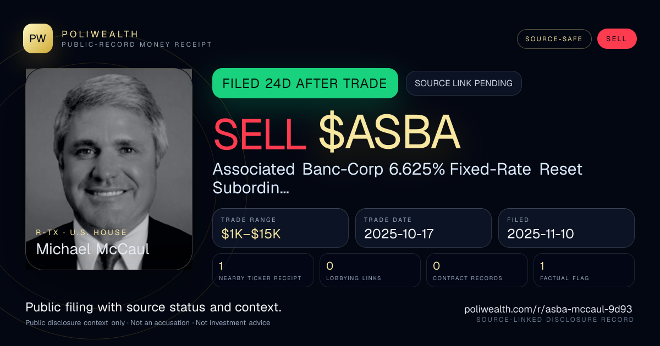Click the Michael McCaul portrait photo
660x346 pixels.
pyautogui.click(x=109, y=169)
